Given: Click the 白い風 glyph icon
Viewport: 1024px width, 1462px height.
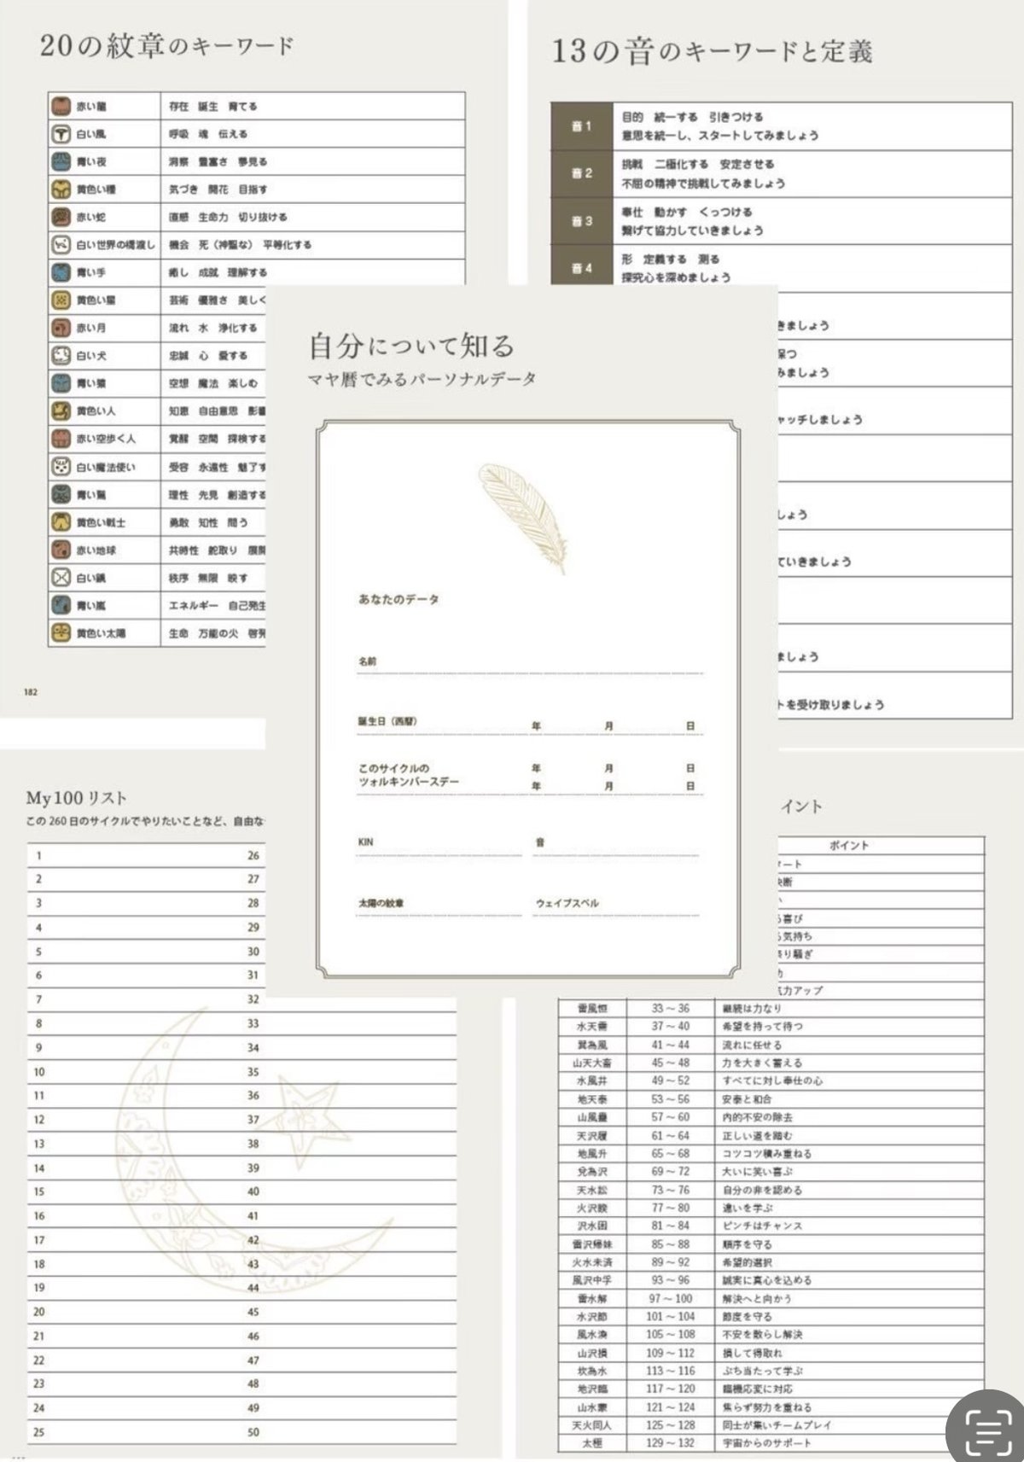Looking at the screenshot, I should click(61, 134).
